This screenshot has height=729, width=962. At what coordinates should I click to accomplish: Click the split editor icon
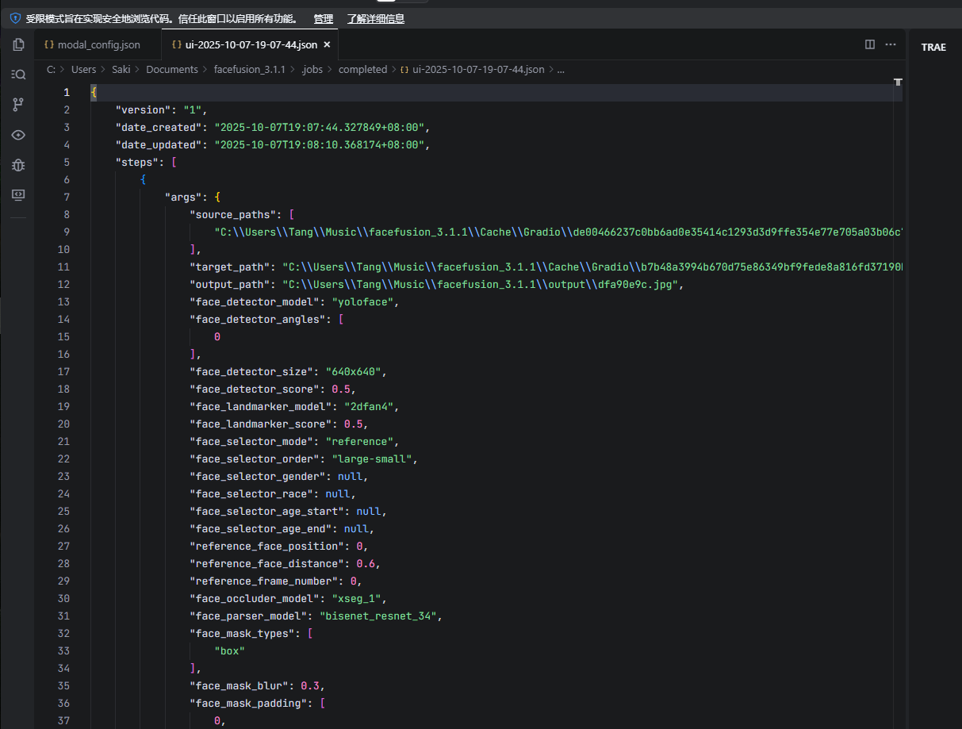pos(870,44)
